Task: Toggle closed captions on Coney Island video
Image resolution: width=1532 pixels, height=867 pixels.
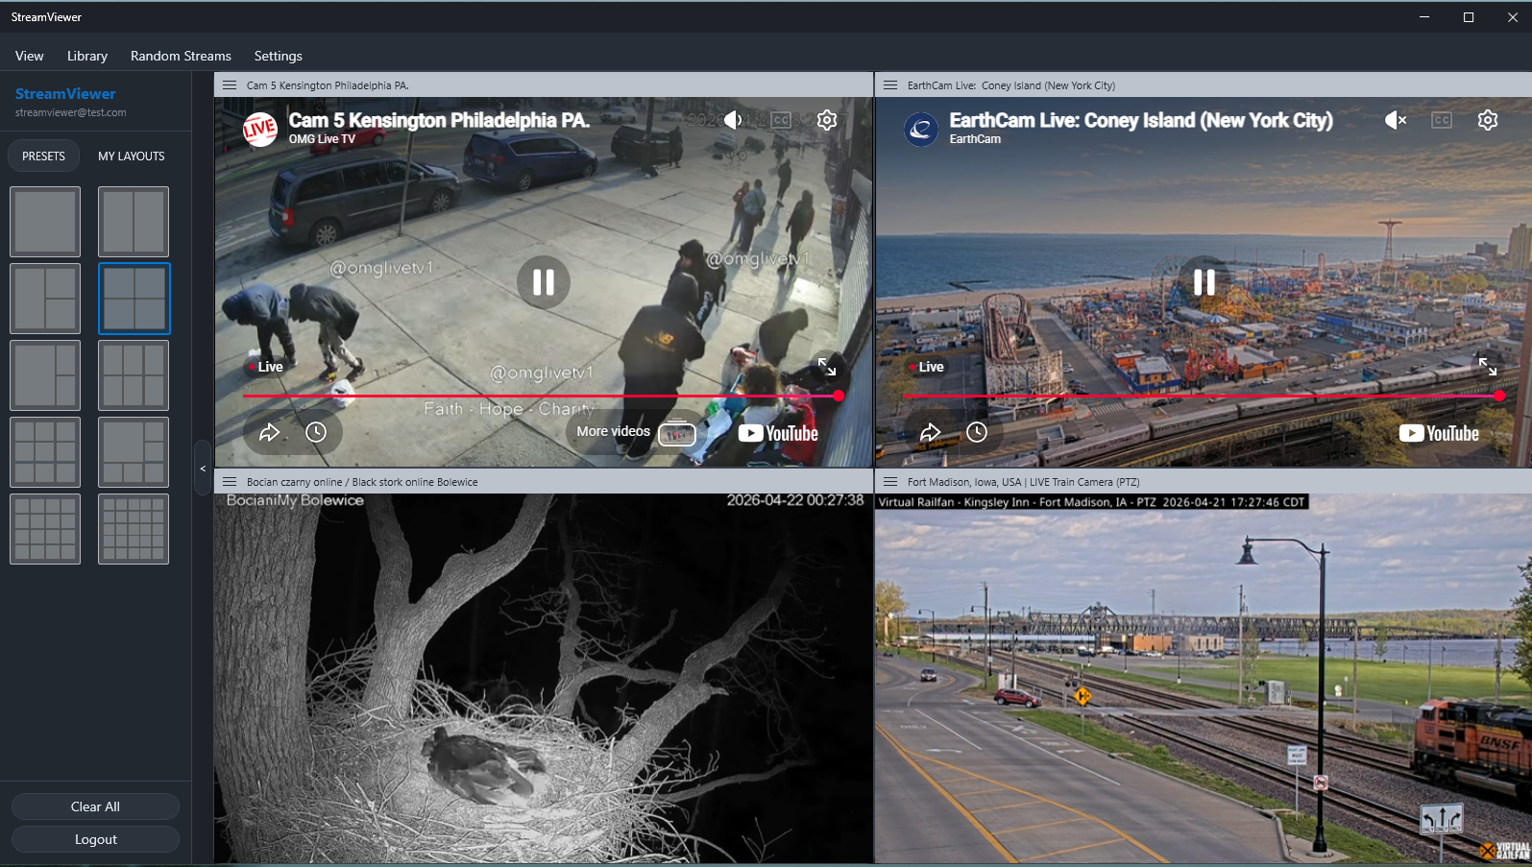Action: click(x=1442, y=120)
